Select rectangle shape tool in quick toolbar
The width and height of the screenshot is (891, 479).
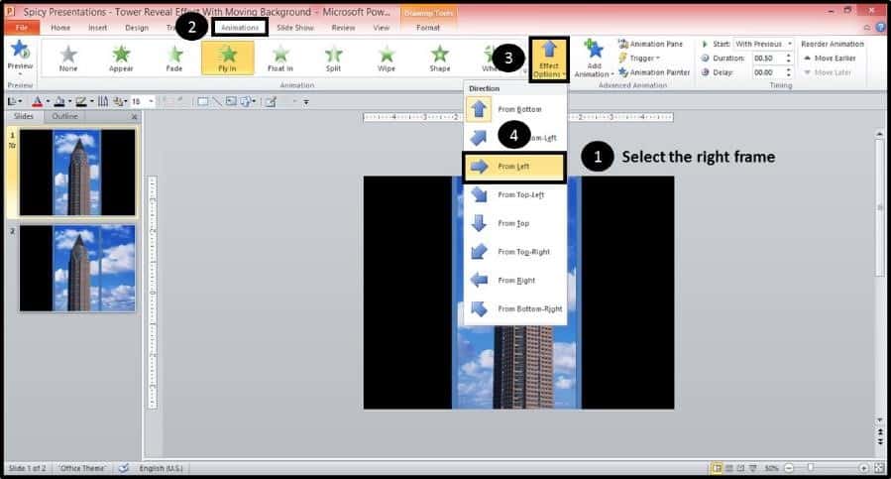tap(202, 102)
